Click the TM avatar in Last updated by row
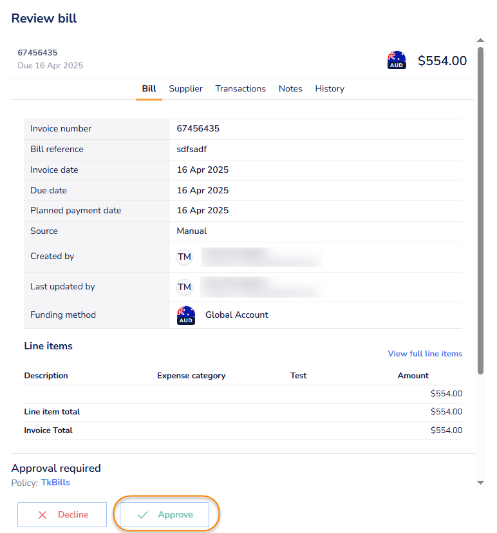 tap(185, 287)
